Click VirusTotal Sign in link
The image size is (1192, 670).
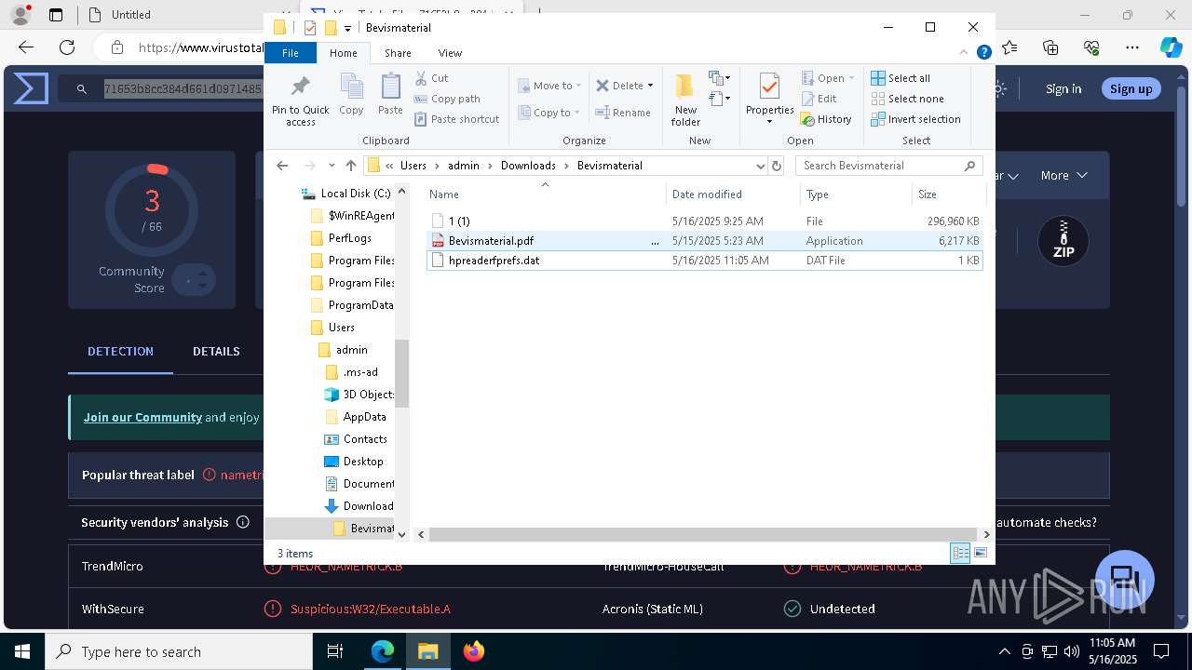pyautogui.click(x=1063, y=88)
